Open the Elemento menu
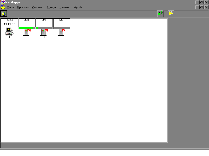The image size is (209, 156). (65, 7)
